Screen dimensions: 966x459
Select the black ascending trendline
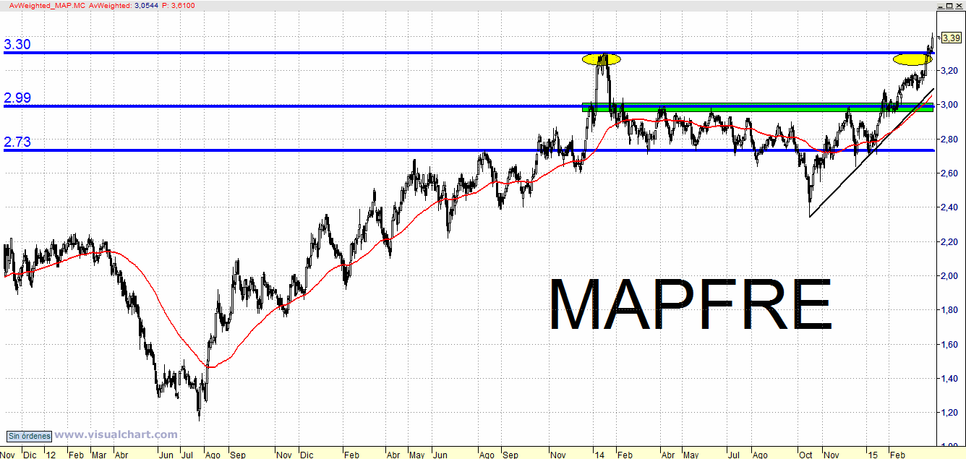(x=871, y=153)
